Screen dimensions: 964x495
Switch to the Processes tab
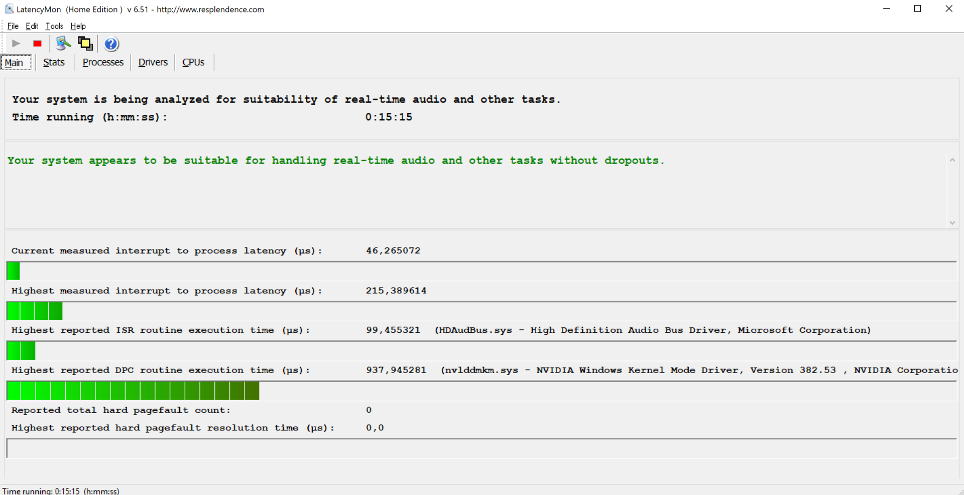[103, 62]
